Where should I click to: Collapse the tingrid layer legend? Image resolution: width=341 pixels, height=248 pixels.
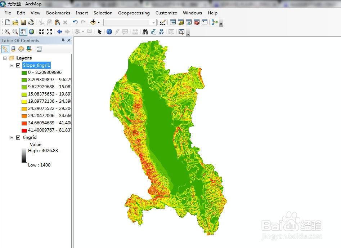click(x=12, y=137)
